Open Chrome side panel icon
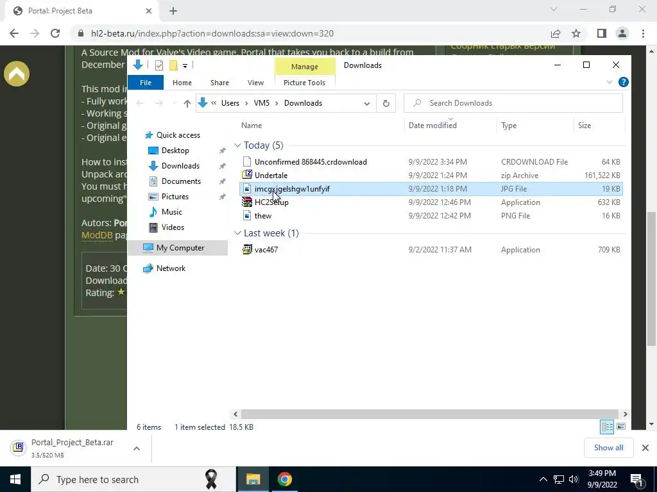 tap(602, 33)
